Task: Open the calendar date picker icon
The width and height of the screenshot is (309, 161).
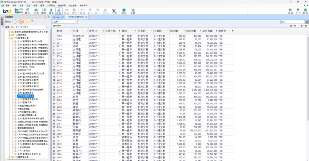Action: point(307,22)
